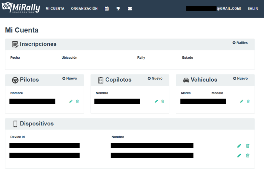
Task: Add a new pilot with Nuevo
Action: tap(70, 79)
